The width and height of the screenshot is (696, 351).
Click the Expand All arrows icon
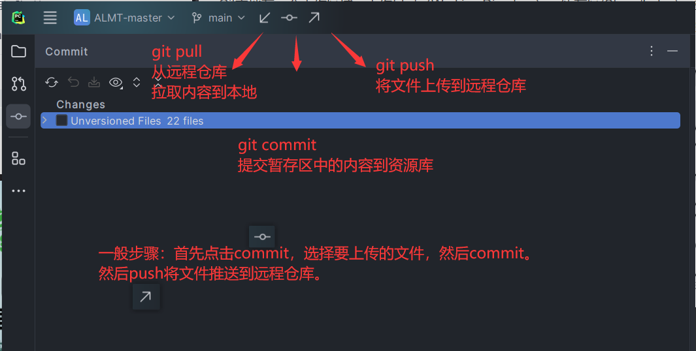click(x=137, y=82)
